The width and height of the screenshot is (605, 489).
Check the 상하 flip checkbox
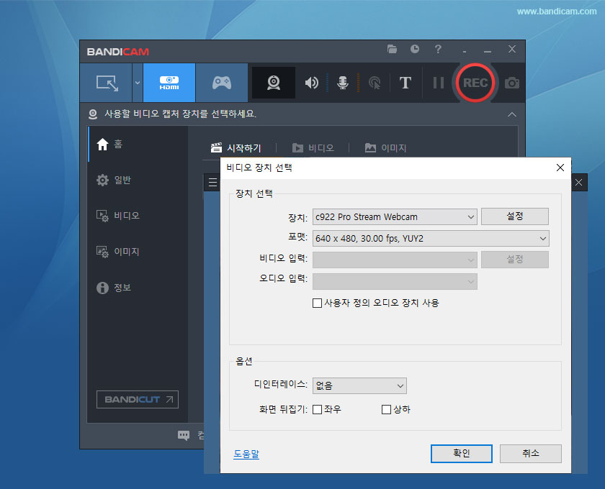pyautogui.click(x=386, y=410)
